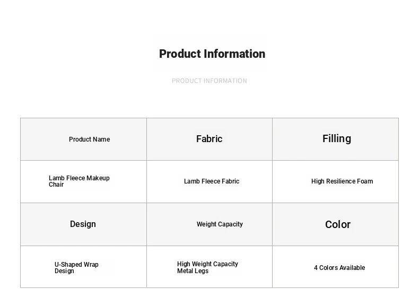Click the Lamb Fleece Fabric value
This screenshot has width=419, height=306.
[x=212, y=181]
